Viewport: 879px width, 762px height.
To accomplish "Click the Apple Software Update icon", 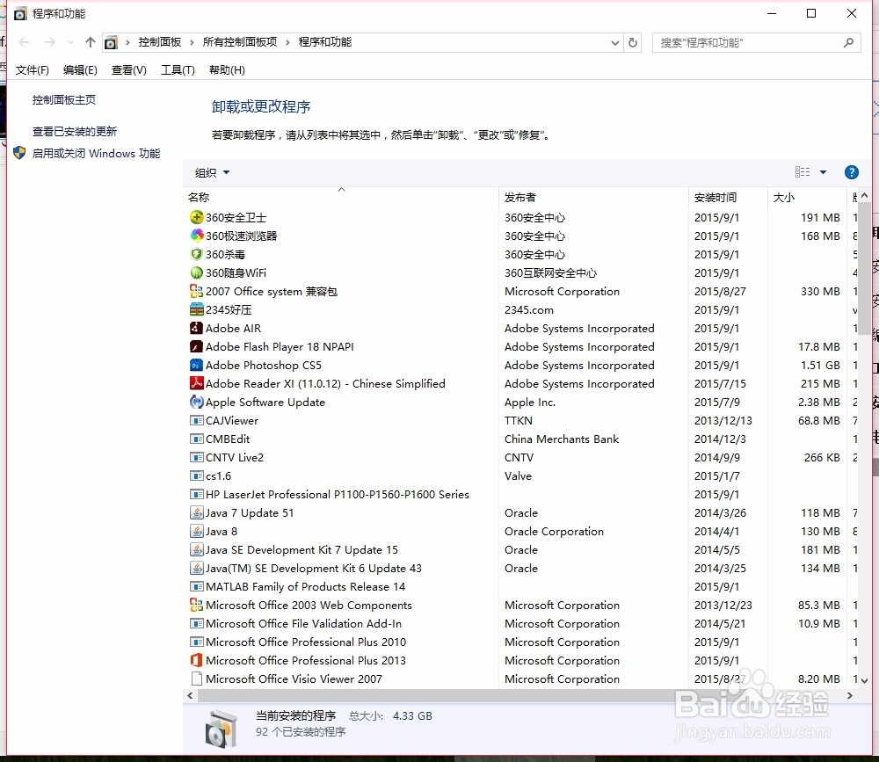I will [196, 402].
